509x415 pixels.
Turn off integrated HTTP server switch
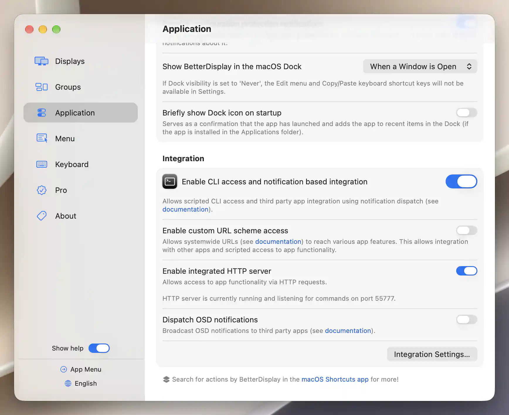click(x=466, y=271)
